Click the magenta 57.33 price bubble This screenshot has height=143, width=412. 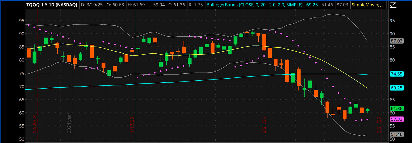tap(396, 119)
